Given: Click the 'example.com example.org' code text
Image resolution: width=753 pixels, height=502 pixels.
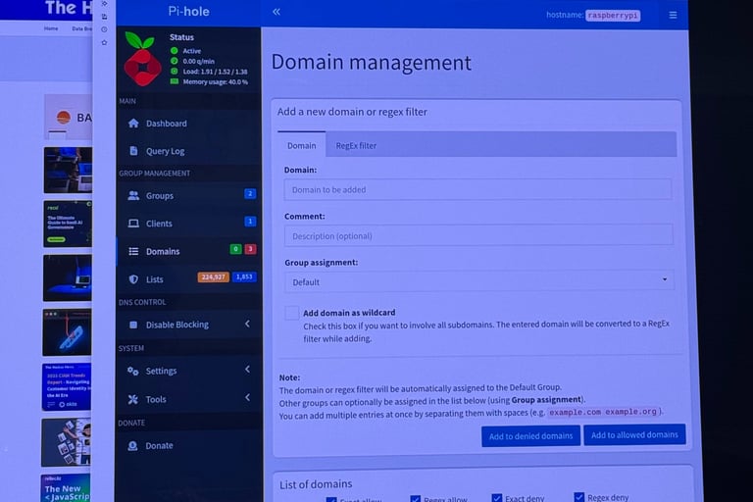Looking at the screenshot, I should coord(603,412).
